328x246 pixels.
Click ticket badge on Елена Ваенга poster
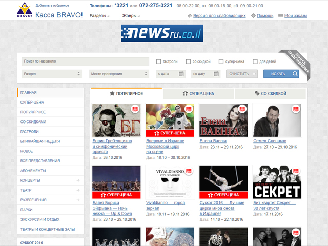[242, 109]
